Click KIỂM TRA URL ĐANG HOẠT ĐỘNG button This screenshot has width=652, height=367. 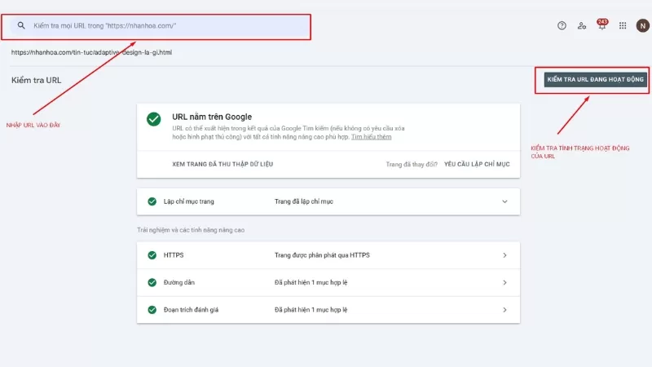pos(595,79)
